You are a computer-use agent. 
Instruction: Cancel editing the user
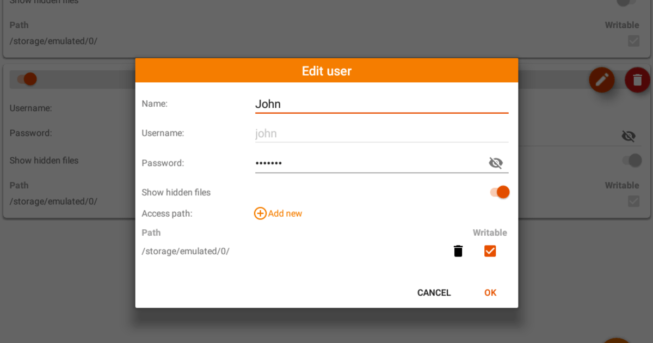tap(434, 292)
